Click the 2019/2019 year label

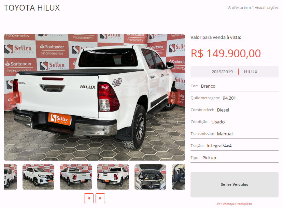pyautogui.click(x=222, y=72)
